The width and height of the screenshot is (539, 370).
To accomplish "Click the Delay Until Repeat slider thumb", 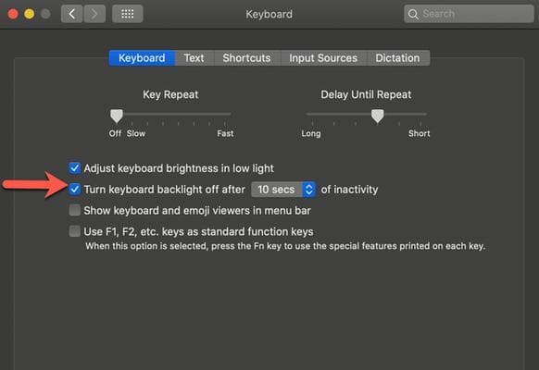I will (x=378, y=116).
